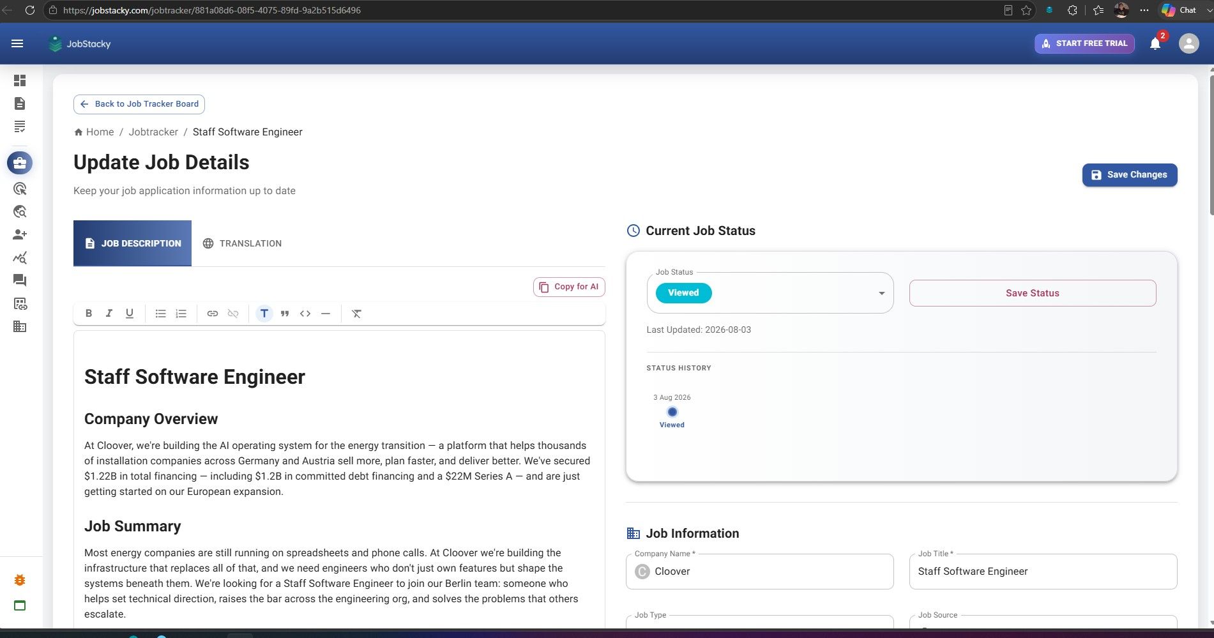Click the green window icon in sidebar
This screenshot has width=1214, height=638.
[x=20, y=605]
